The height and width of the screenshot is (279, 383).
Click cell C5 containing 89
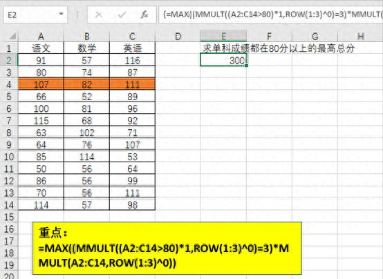click(x=132, y=97)
